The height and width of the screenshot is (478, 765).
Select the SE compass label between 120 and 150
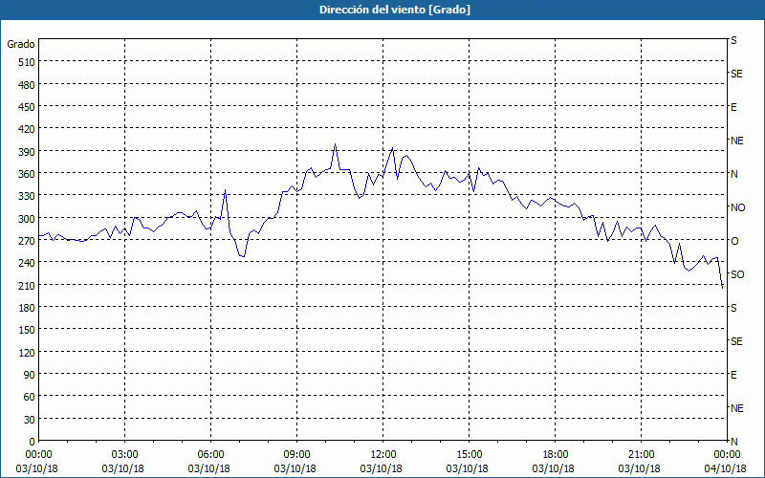736,341
